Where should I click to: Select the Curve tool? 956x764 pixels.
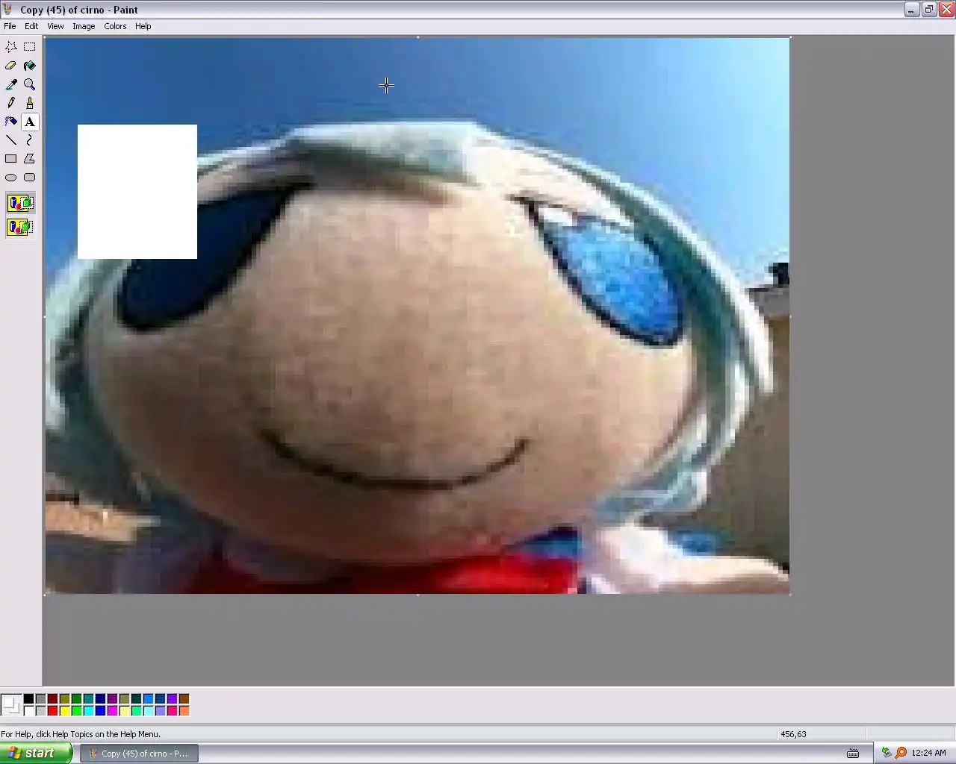(30, 140)
